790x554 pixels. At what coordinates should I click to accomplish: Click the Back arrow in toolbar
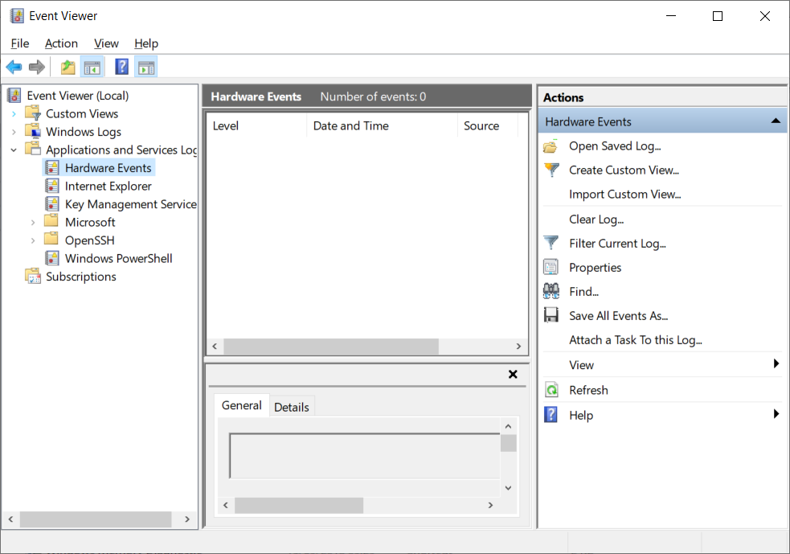click(14, 67)
